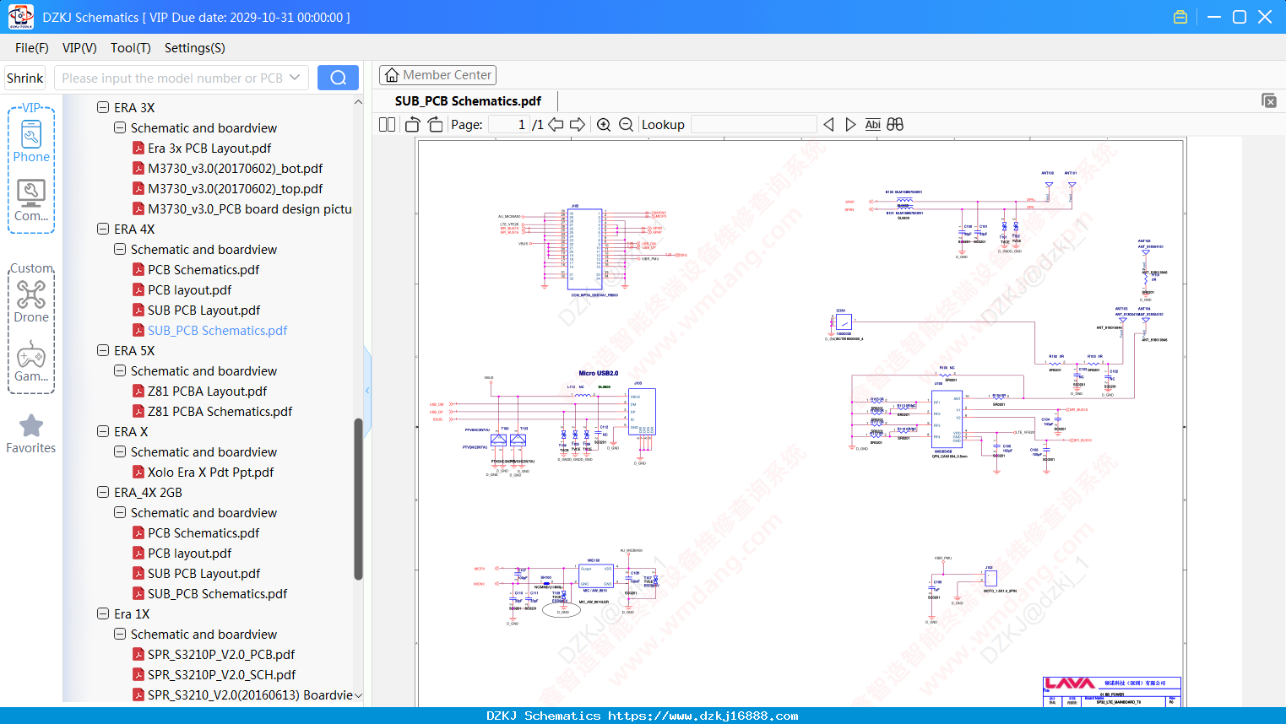Open the home icon in Member Center

tap(392, 75)
